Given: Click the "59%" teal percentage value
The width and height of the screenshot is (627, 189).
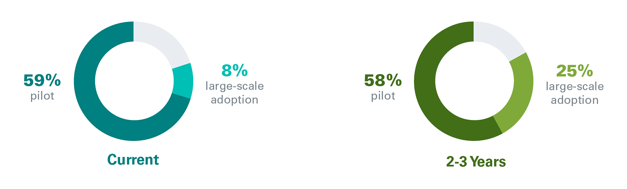Looking at the screenshot, I should [x=42, y=80].
